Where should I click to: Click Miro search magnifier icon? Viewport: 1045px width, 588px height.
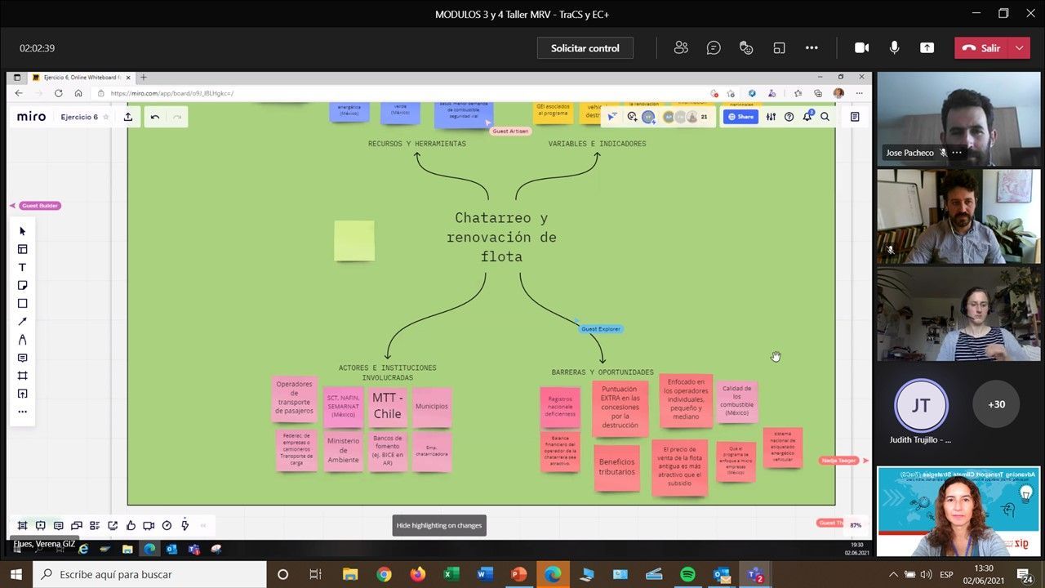825,117
